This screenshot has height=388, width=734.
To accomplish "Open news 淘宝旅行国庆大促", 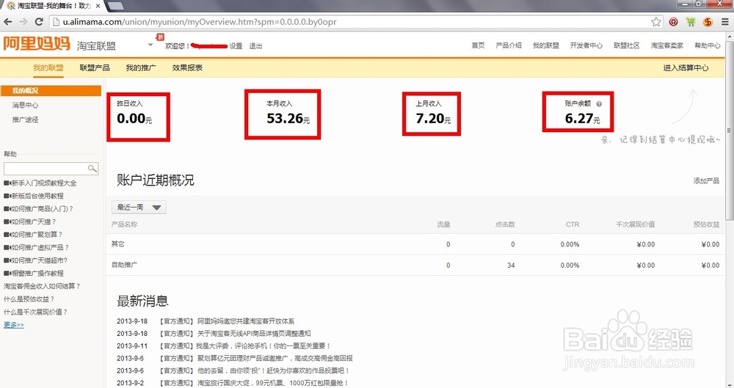I will 273,383.
